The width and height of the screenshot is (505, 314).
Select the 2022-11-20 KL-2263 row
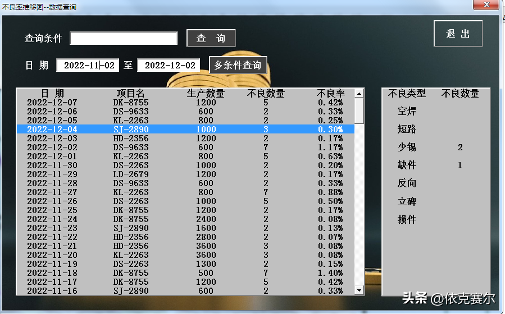pyautogui.click(x=185, y=255)
